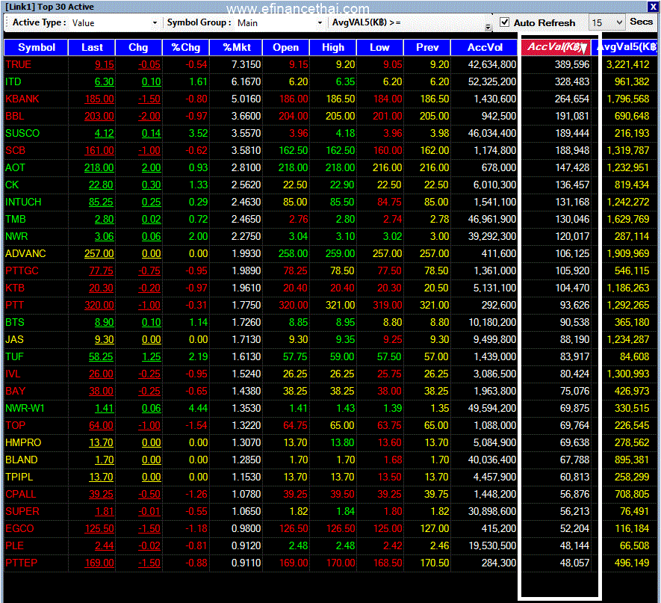Select the KBANK symbol
Viewport: 661px width, 603px height.
(22, 99)
